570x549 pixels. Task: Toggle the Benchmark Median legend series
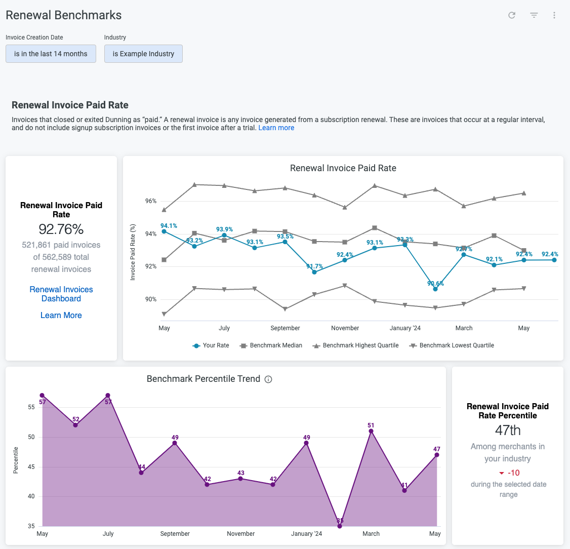[271, 345]
